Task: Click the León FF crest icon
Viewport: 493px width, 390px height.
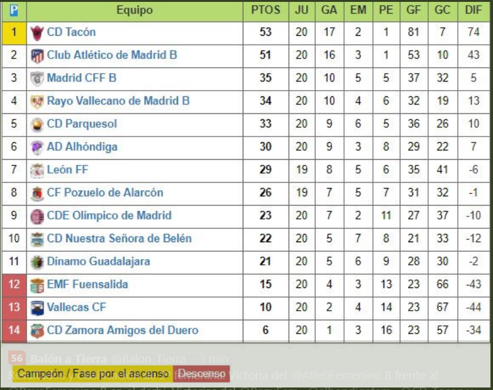Action: coord(37,170)
